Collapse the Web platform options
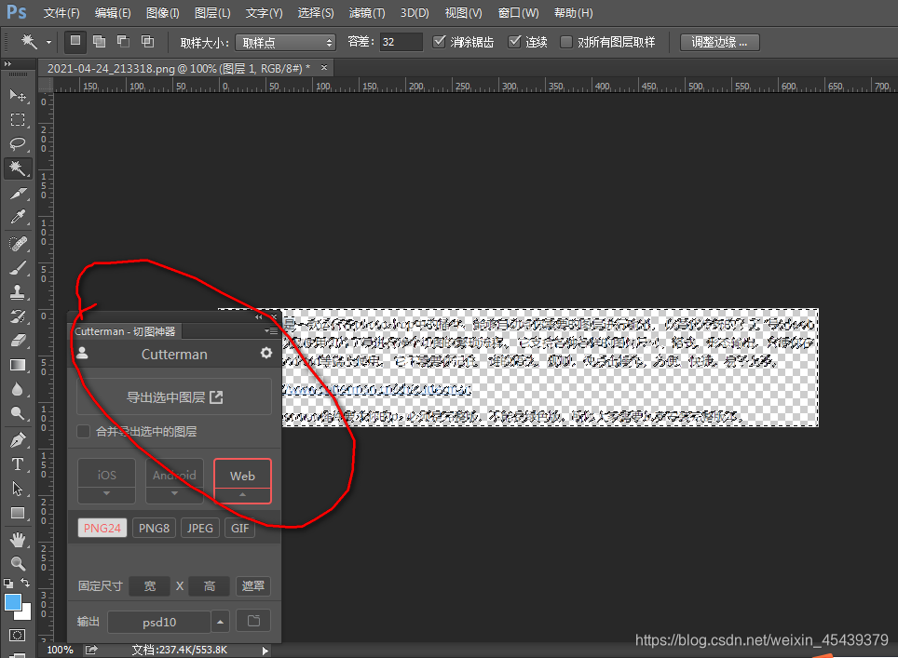 click(242, 494)
